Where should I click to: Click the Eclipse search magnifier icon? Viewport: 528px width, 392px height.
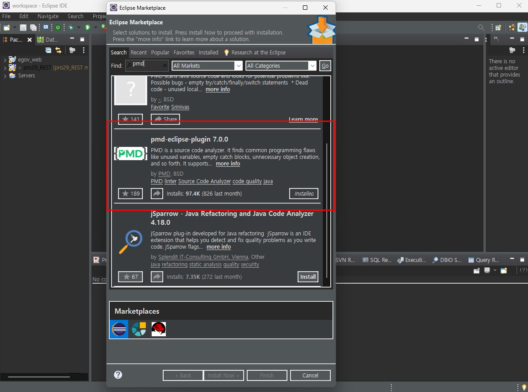pos(481,27)
